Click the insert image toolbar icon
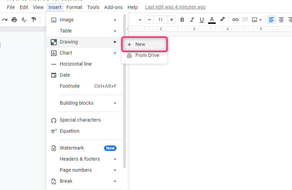292x190 pixels. (255, 20)
